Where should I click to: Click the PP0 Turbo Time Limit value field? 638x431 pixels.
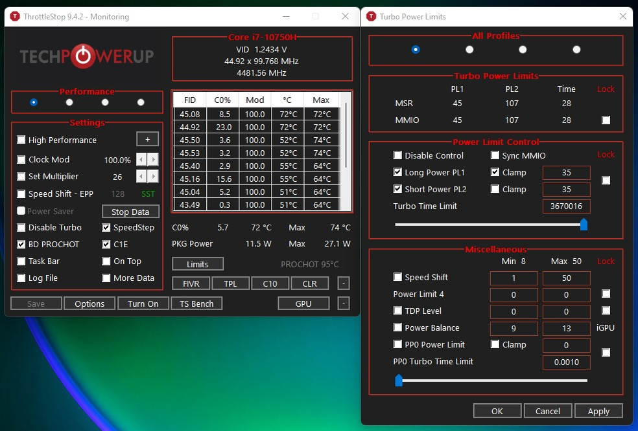(x=567, y=362)
